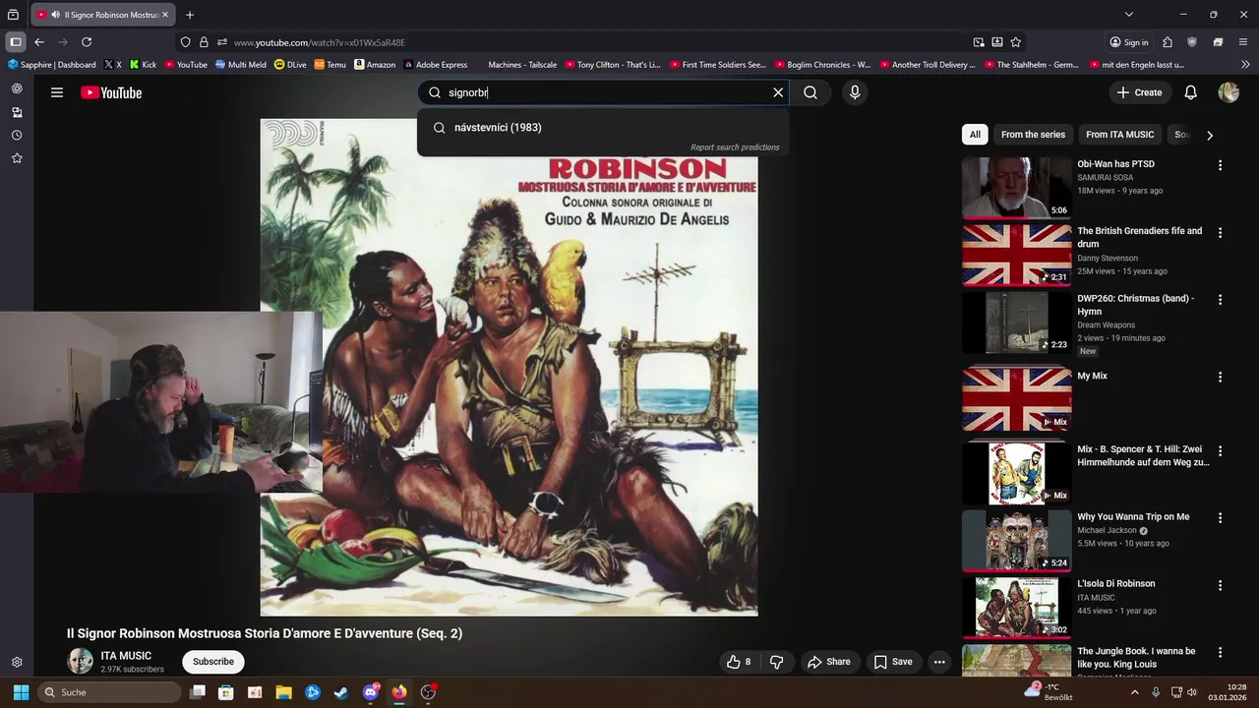The width and height of the screenshot is (1259, 708).
Task: Open The British Grenadiers fife and drum title
Action: (x=1139, y=237)
